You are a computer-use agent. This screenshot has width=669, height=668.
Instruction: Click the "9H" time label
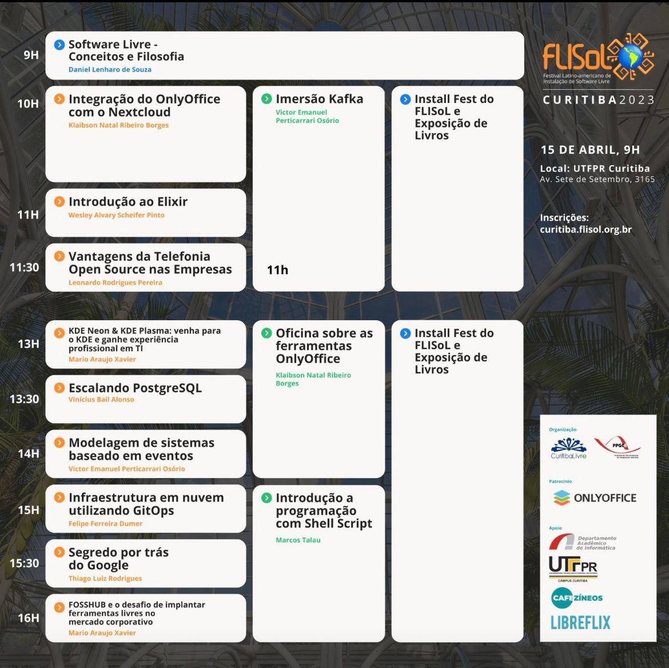(31, 55)
